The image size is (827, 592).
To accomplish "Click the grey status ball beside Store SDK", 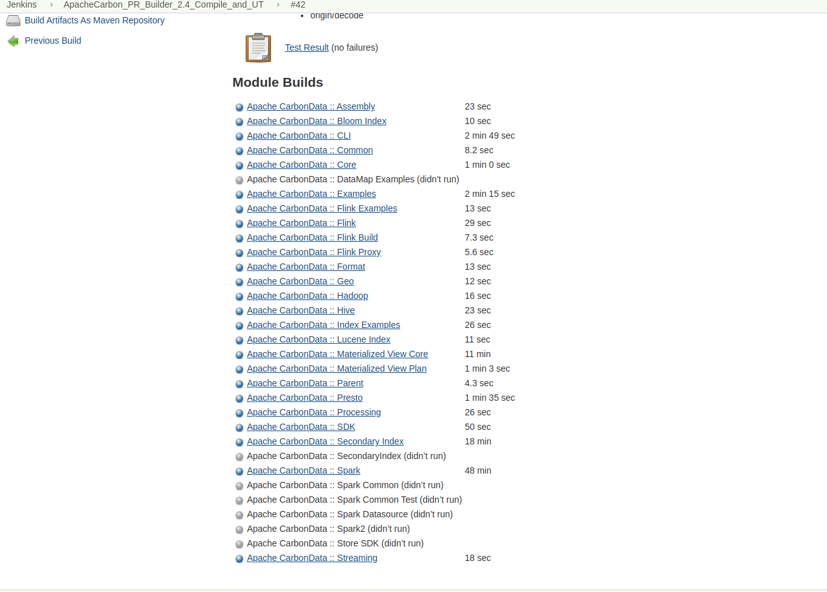I will (239, 544).
